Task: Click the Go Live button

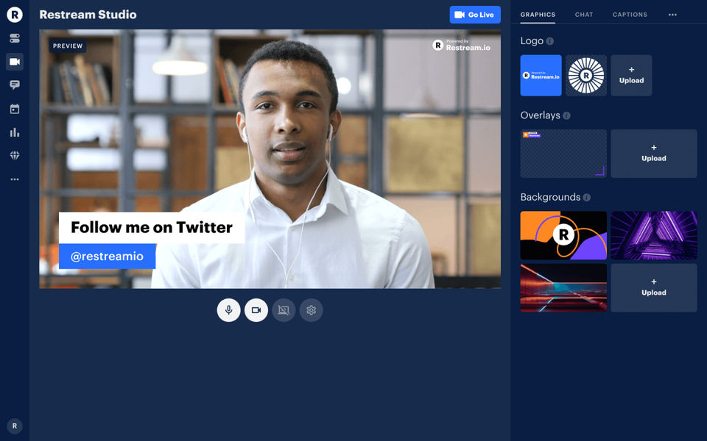Action: [475, 15]
